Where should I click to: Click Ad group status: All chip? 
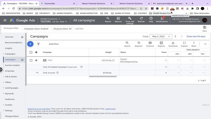(62, 29)
